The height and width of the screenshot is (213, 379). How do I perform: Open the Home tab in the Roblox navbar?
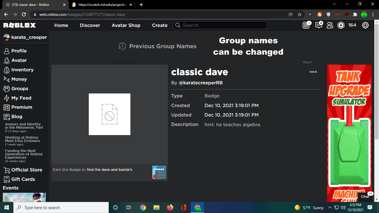61,25
